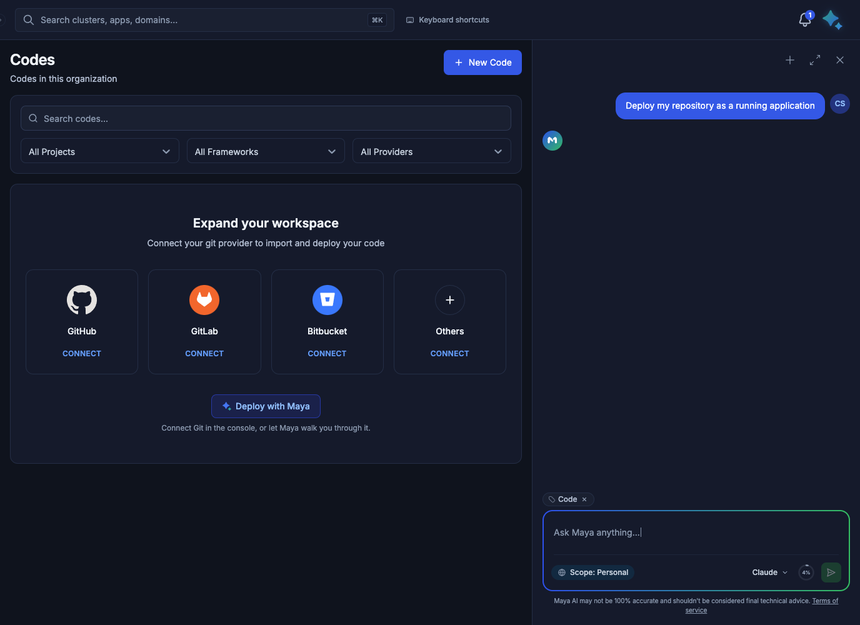Remove the Code context tag
Screen dimensions: 860x625
pyautogui.click(x=584, y=499)
